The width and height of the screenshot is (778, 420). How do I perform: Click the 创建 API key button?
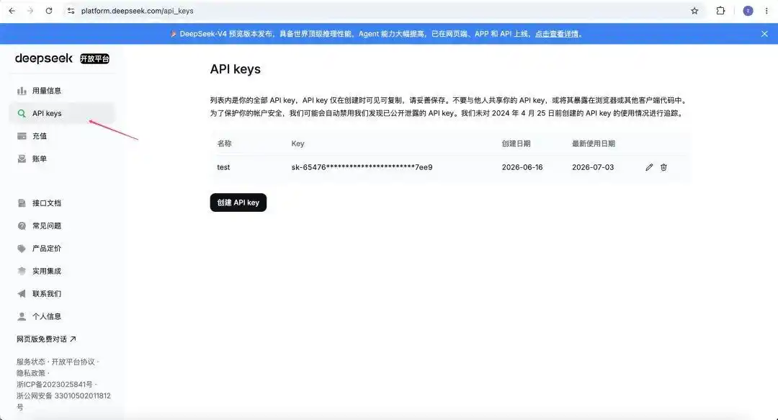pos(238,202)
